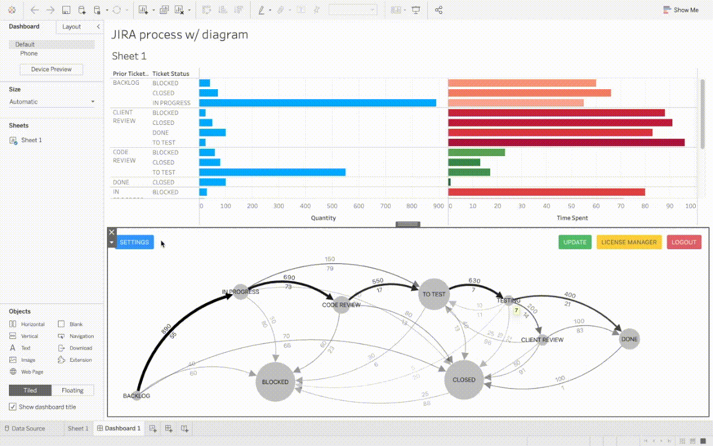
Task: Choose the Phone device layout
Action: coord(29,54)
